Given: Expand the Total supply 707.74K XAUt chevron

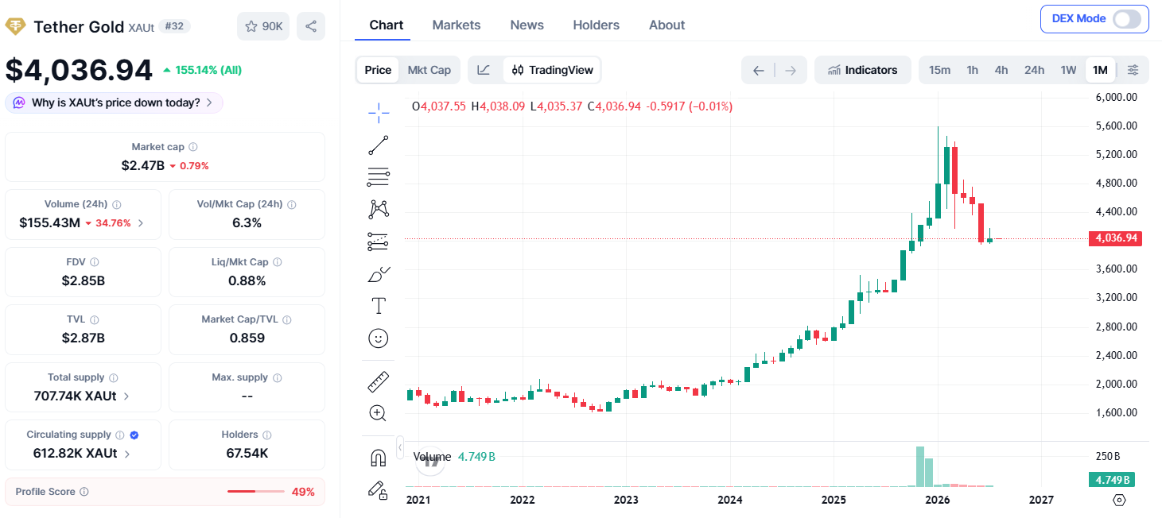Looking at the screenshot, I should [126, 396].
